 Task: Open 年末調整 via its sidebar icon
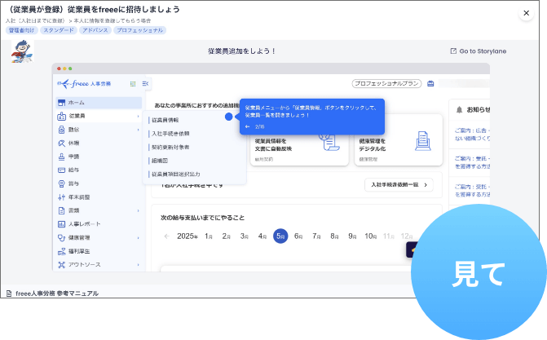point(62,197)
